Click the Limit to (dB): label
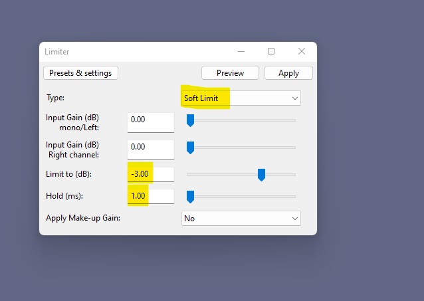Viewport: 424px width, 301px height. tap(68, 174)
